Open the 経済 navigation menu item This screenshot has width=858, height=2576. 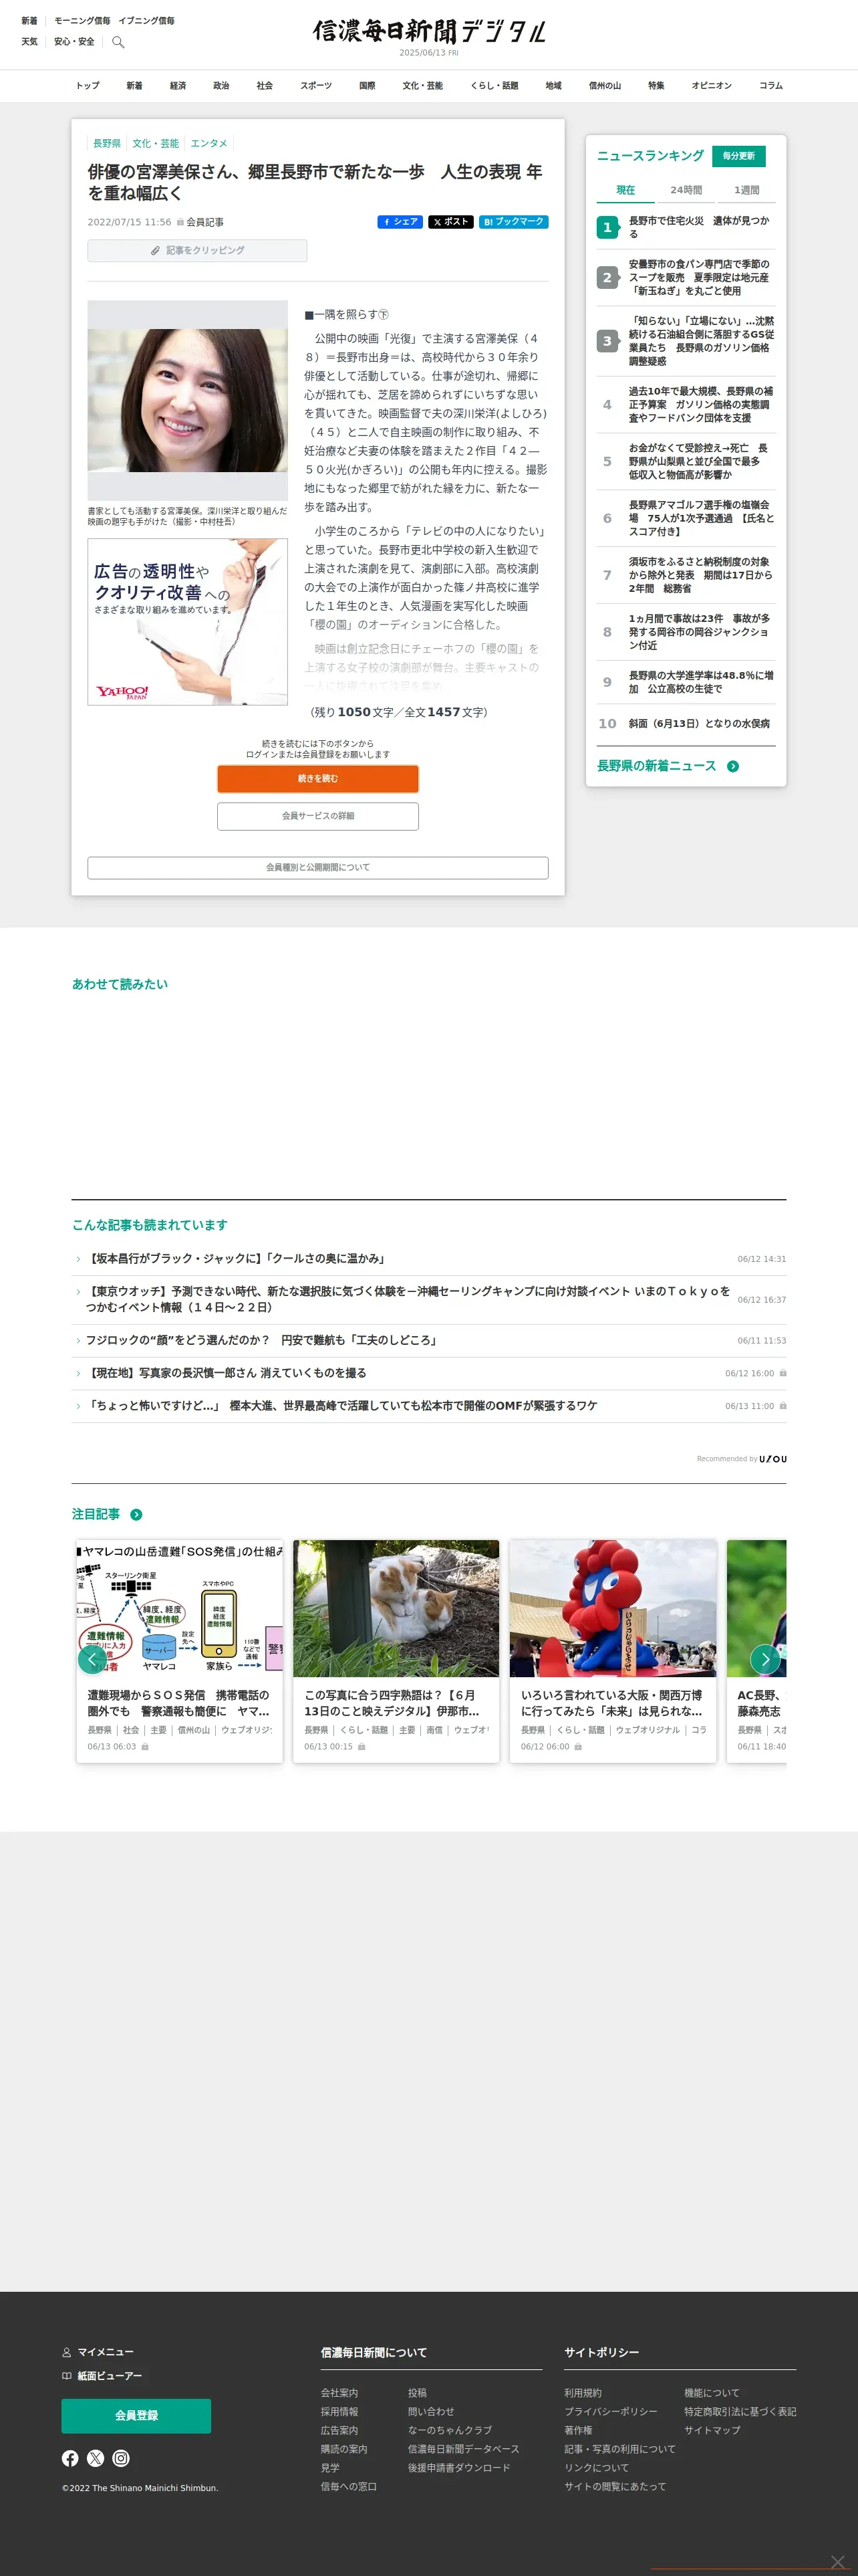pyautogui.click(x=178, y=86)
